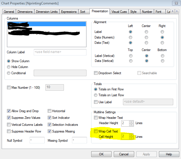Toggle Allow Drag and Drop
This screenshot has width=181, height=159.
(9, 111)
